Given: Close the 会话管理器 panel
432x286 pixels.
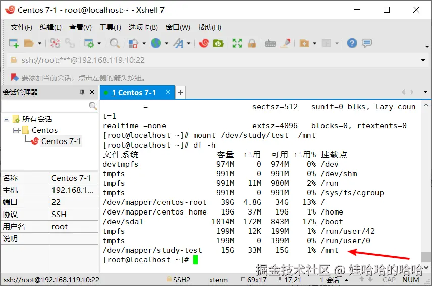Looking at the screenshot, I should click(x=92, y=92).
